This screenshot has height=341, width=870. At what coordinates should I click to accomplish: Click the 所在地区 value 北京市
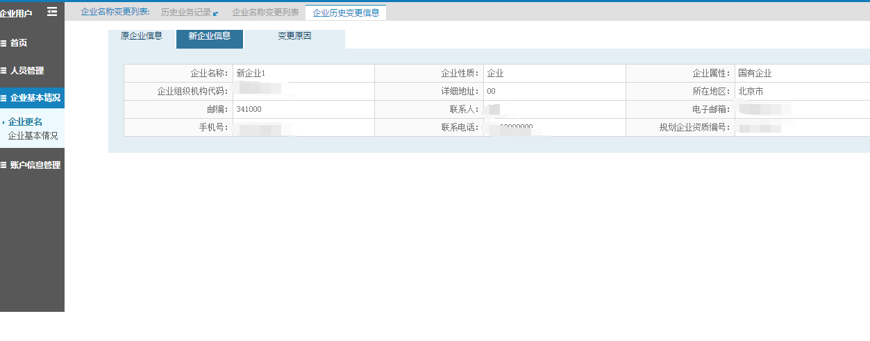click(x=751, y=92)
